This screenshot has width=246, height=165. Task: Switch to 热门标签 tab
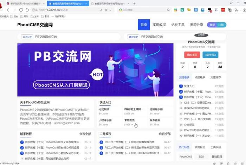184,147
